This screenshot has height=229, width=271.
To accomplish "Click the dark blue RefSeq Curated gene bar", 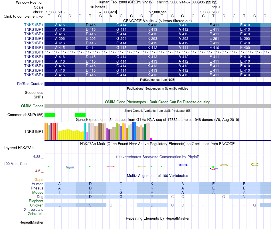I will [157, 84].
